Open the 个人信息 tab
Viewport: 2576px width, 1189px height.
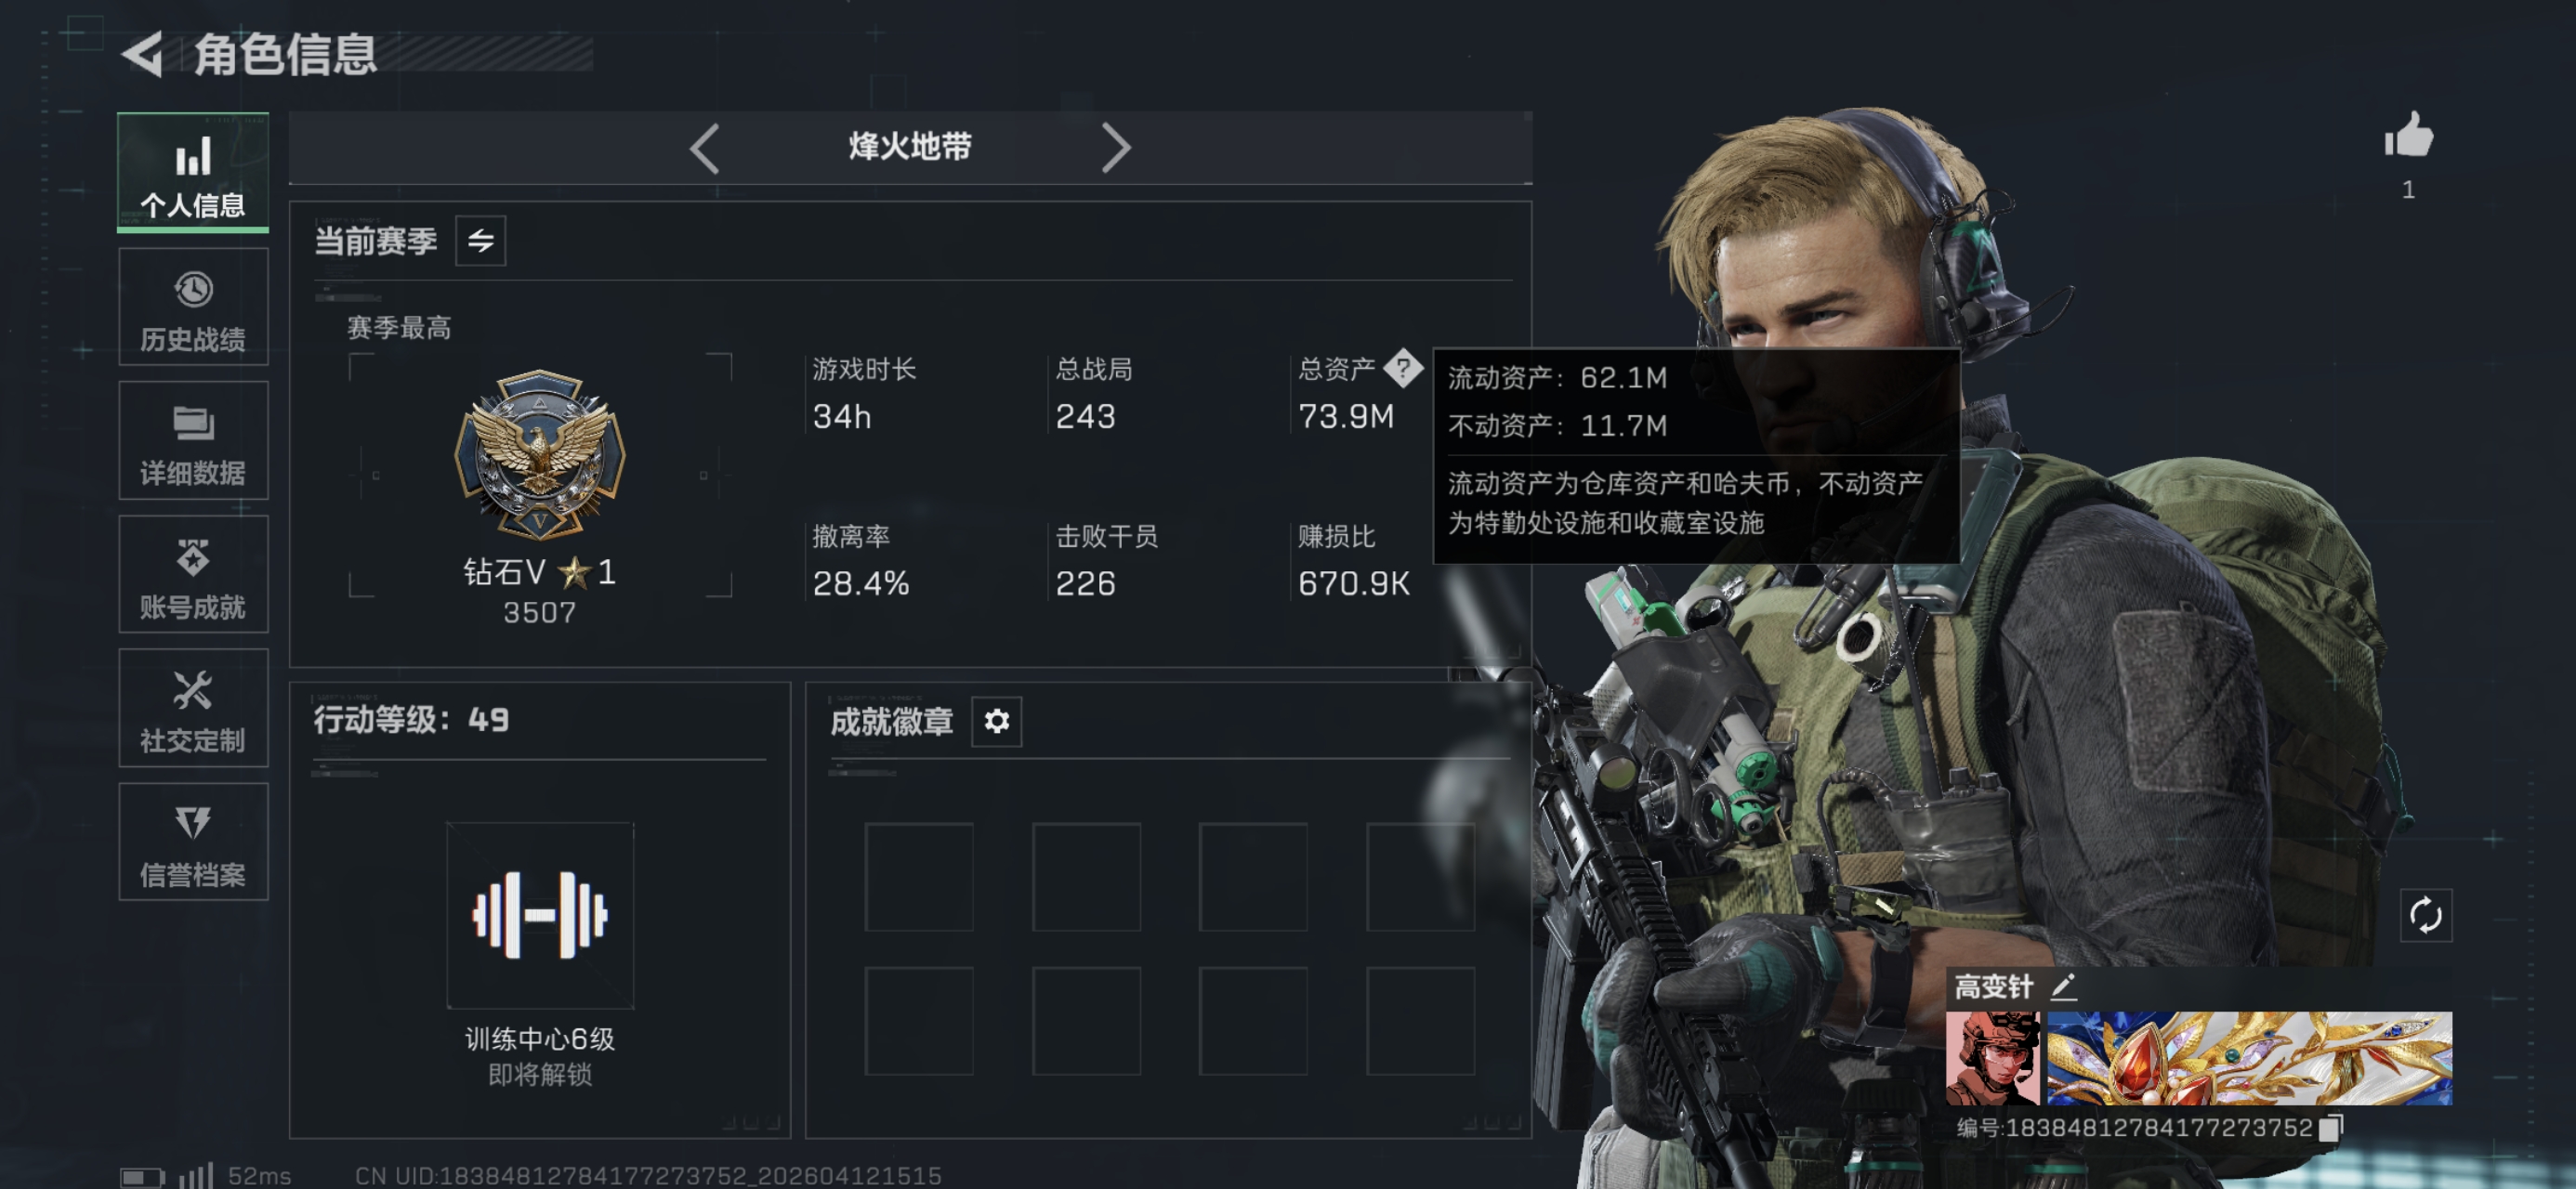coord(193,173)
